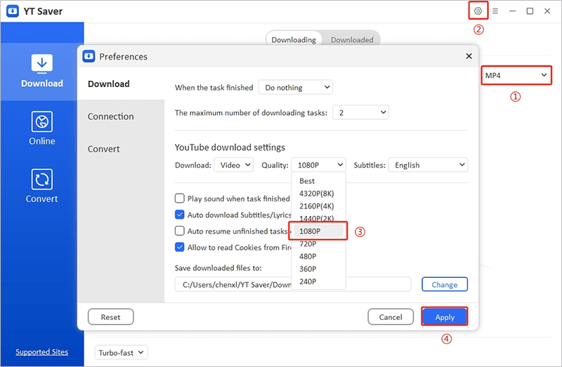Select Connection preferences category
The height and width of the screenshot is (367, 562).
121,116
